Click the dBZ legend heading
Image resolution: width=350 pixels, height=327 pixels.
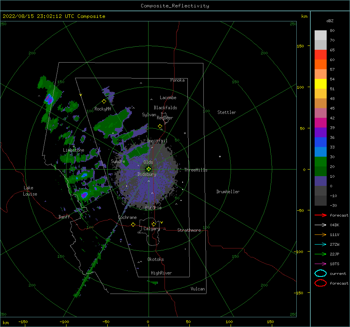click(x=330, y=21)
